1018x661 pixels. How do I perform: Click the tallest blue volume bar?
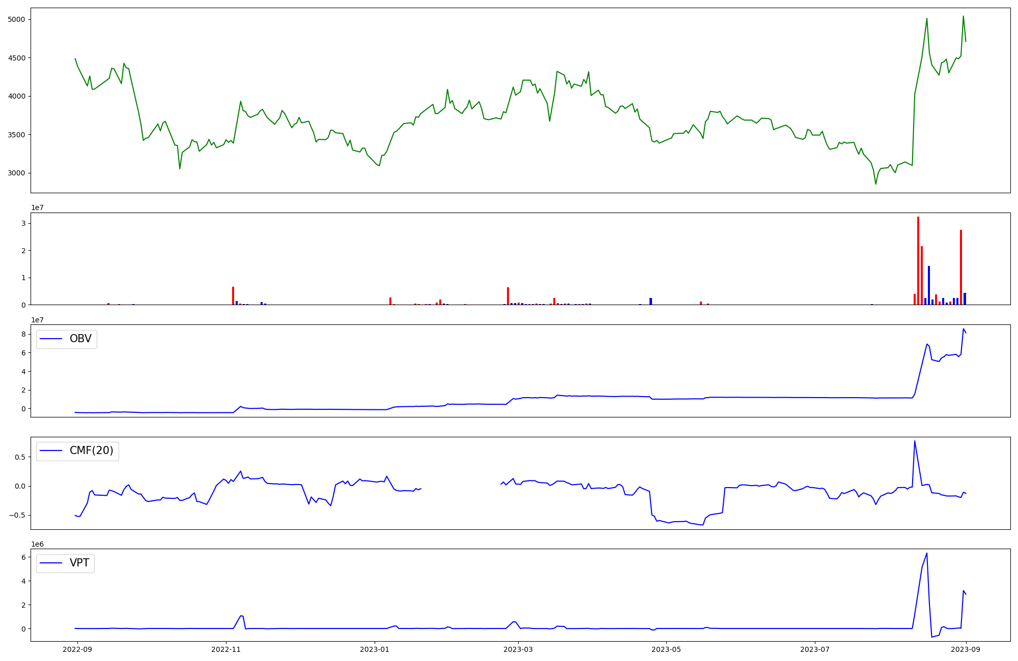click(x=929, y=286)
